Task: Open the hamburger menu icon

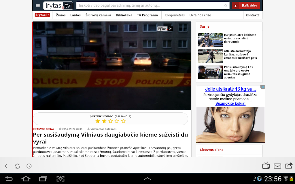Action: [x=38, y=6]
